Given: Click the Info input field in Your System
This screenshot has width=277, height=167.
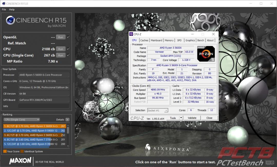Looking at the screenshot, I should 44,106.
